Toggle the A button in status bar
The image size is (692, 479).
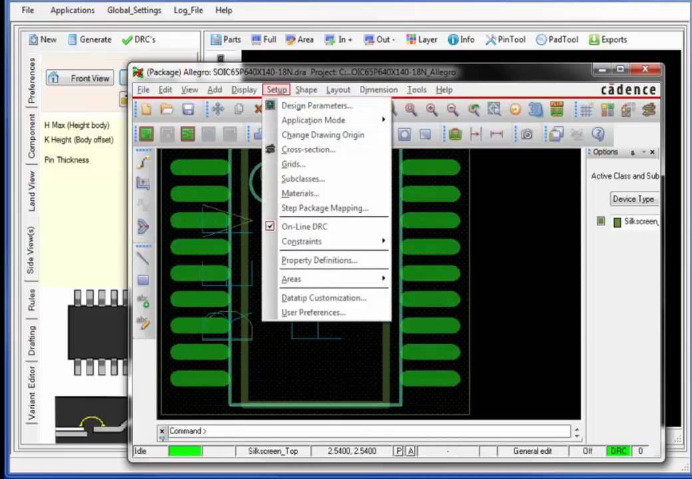pos(411,451)
